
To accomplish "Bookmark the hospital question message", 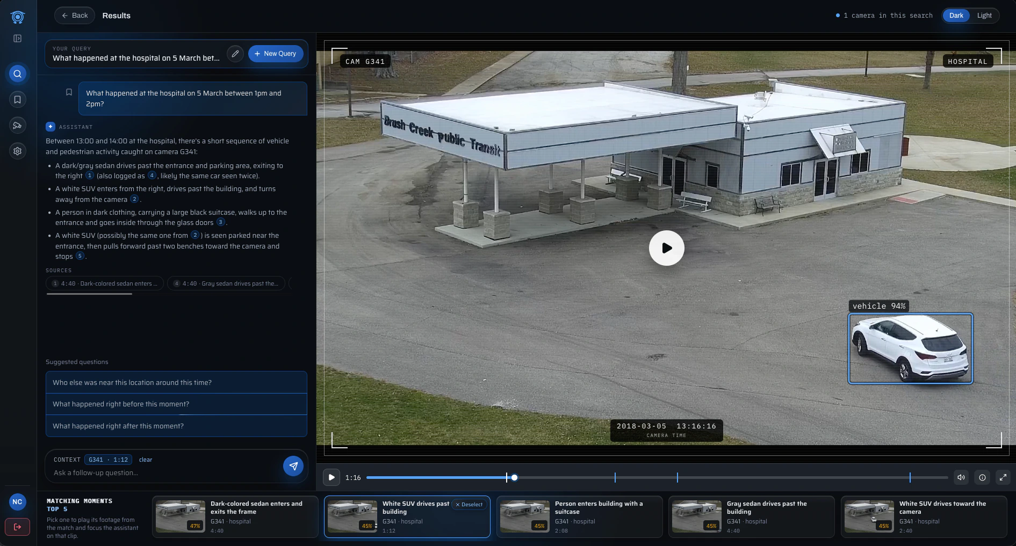I will pos(69,92).
